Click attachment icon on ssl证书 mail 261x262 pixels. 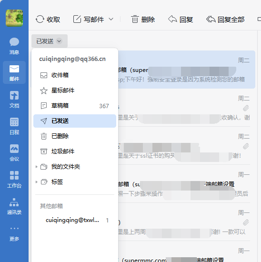(x=246, y=146)
